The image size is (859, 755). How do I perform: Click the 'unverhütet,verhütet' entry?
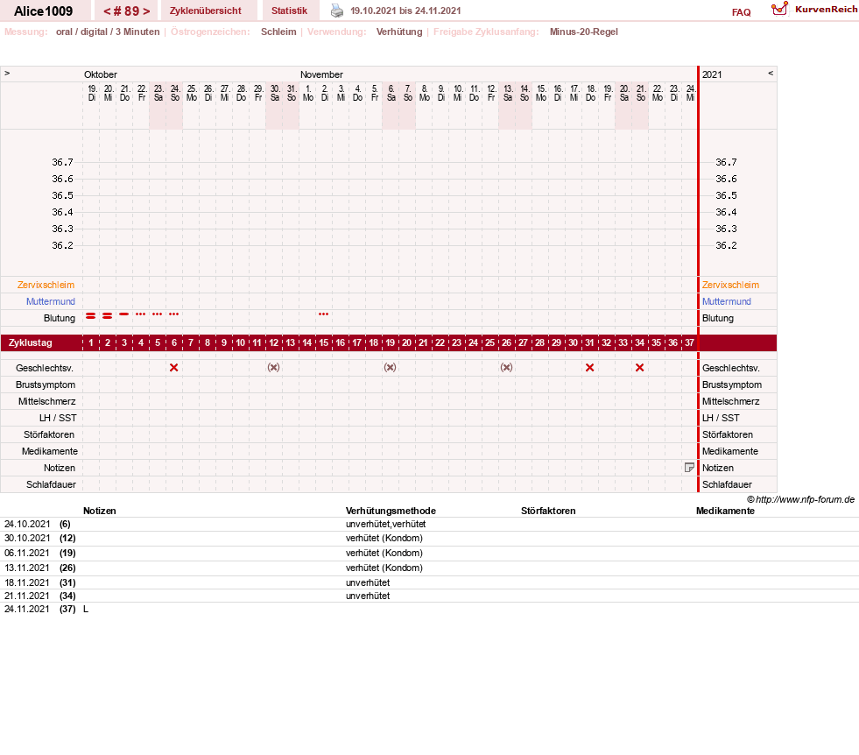(385, 524)
